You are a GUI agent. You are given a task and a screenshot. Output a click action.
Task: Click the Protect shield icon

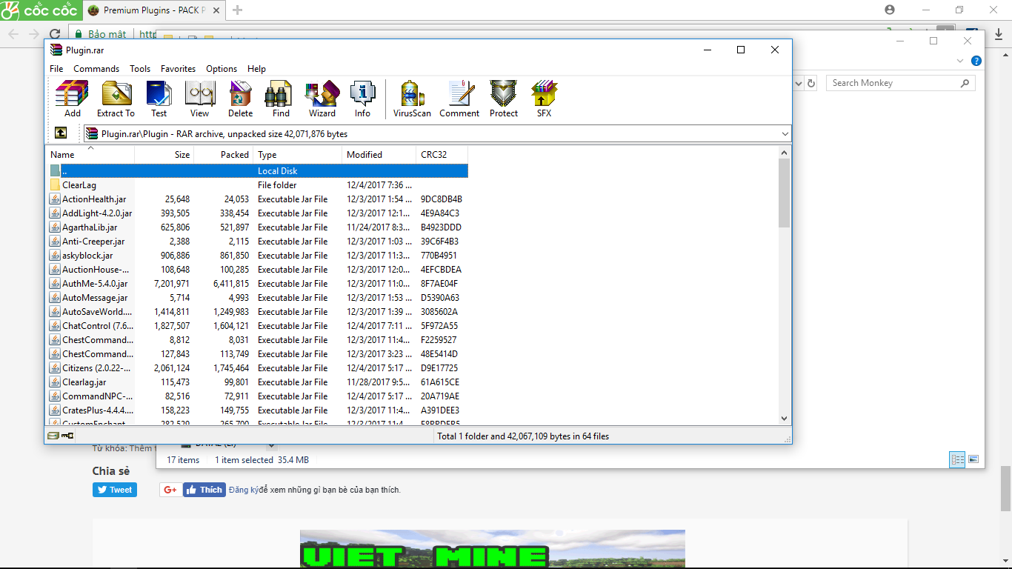coord(504,99)
